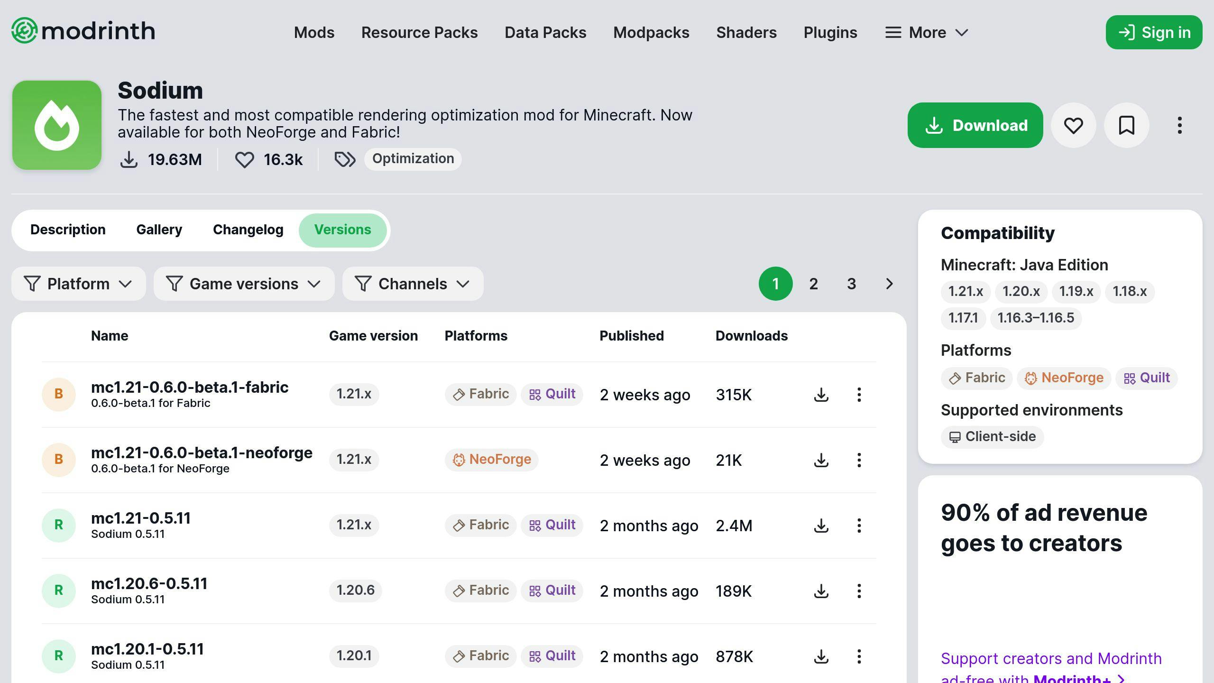Download mc1.20.1-0.5.11 via row icon

[x=821, y=656]
